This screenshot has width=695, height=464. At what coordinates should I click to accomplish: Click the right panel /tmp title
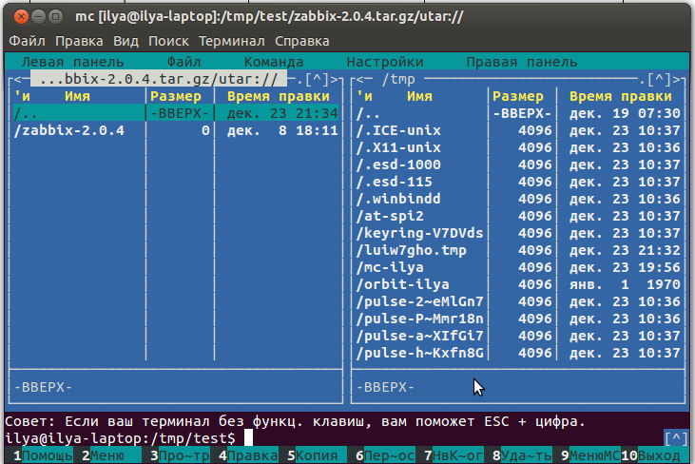point(398,79)
